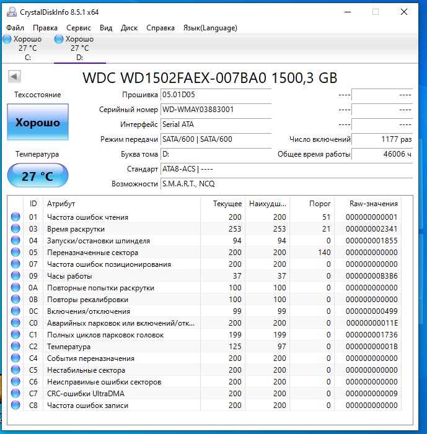Screen dimensions: 427x434
Task: Click the Атрибут column header
Action: coord(121,204)
